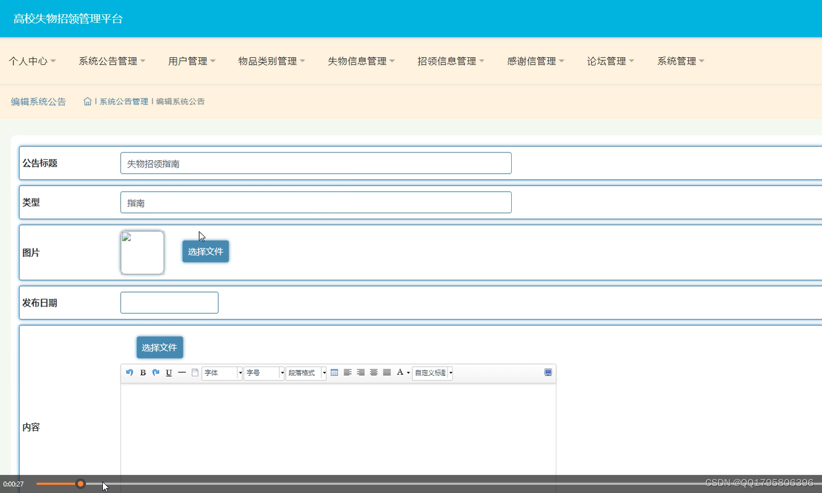Follow the 系统公告管理 breadcrumb link
Screen dimensions: 822x493
(124, 101)
